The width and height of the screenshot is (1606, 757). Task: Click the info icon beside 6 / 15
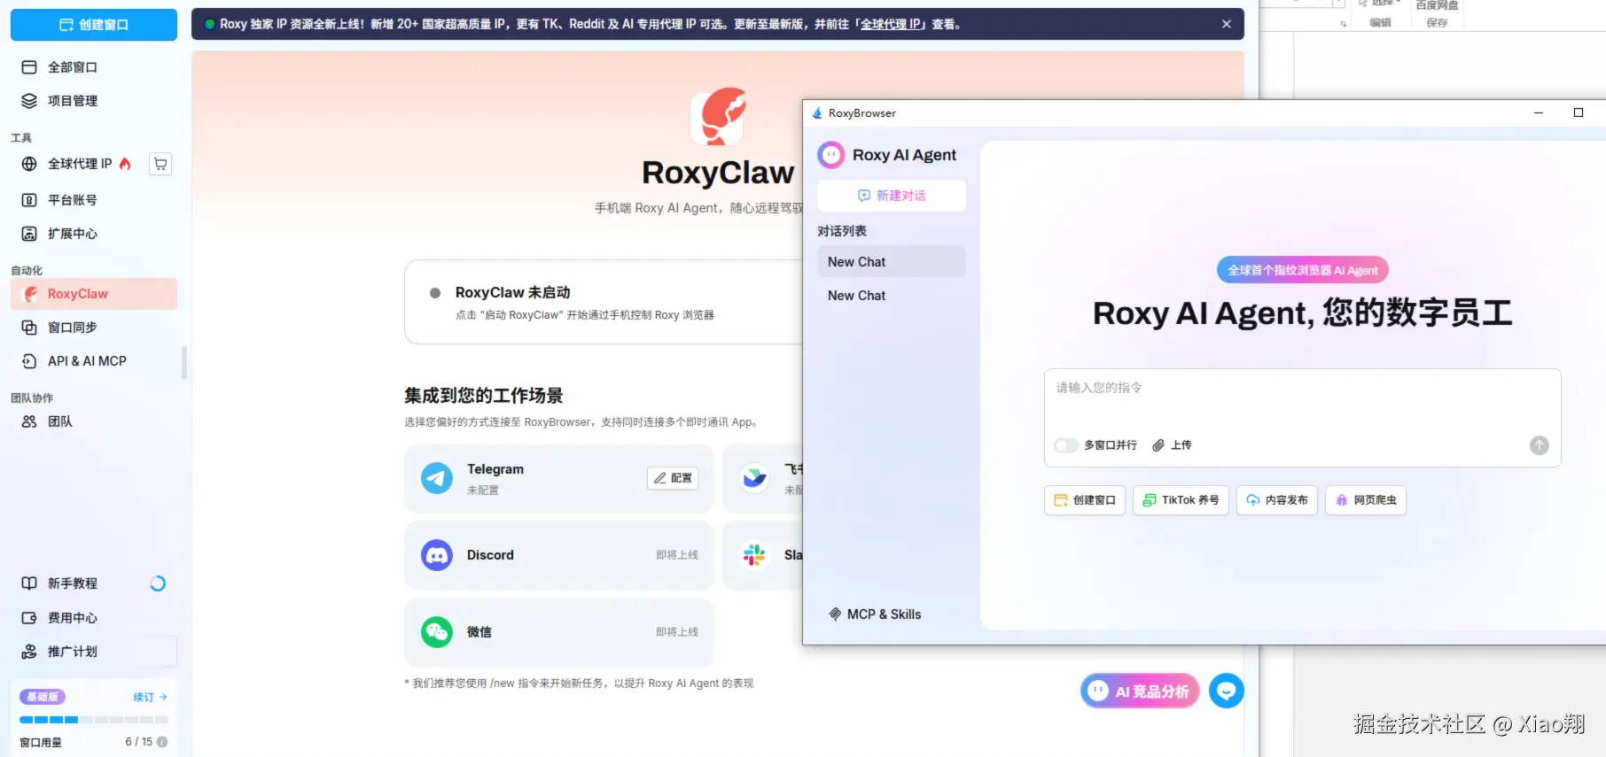[162, 742]
